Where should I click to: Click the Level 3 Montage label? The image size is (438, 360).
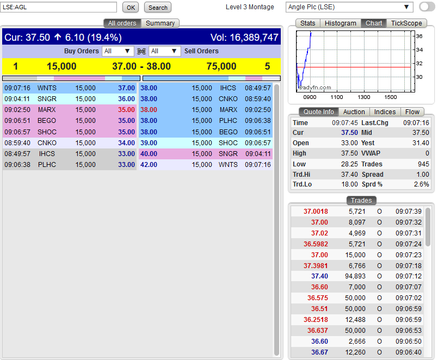click(250, 7)
